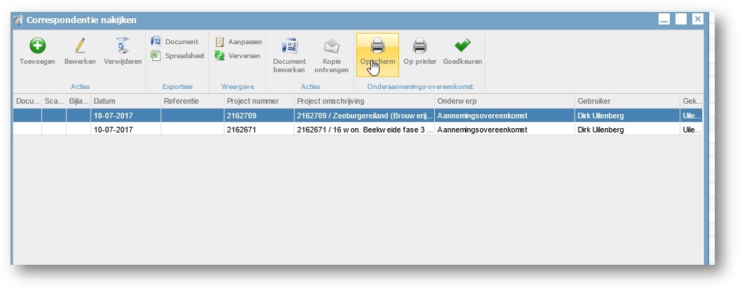Click the Project omschrijving column header
Image resolution: width=740 pixels, height=290 pixels.
point(363,102)
